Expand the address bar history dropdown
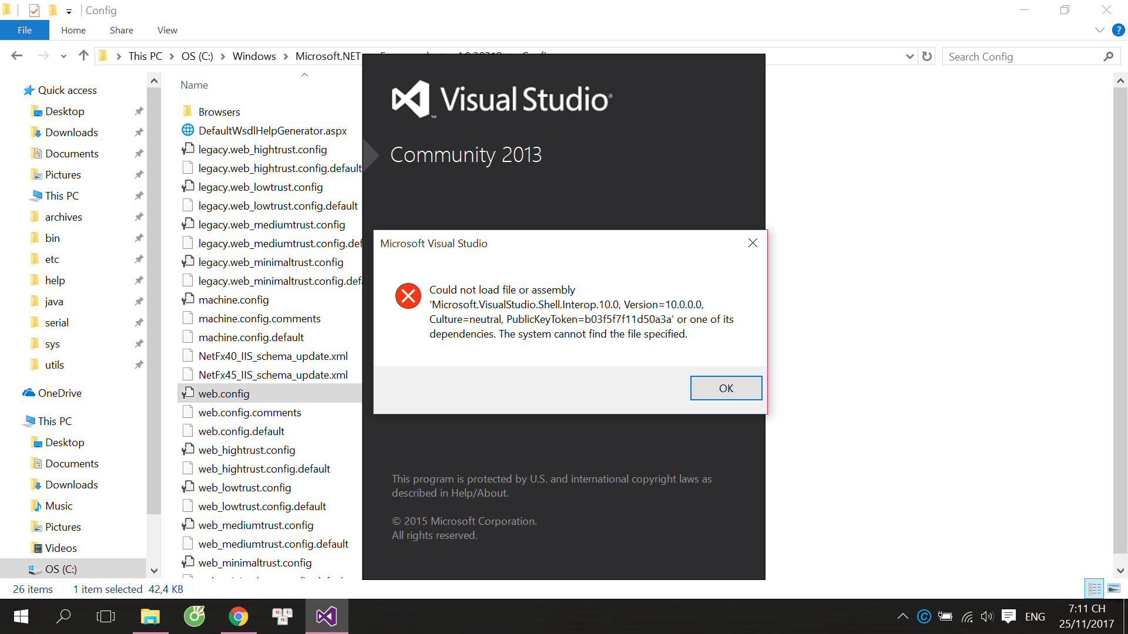 coord(909,56)
